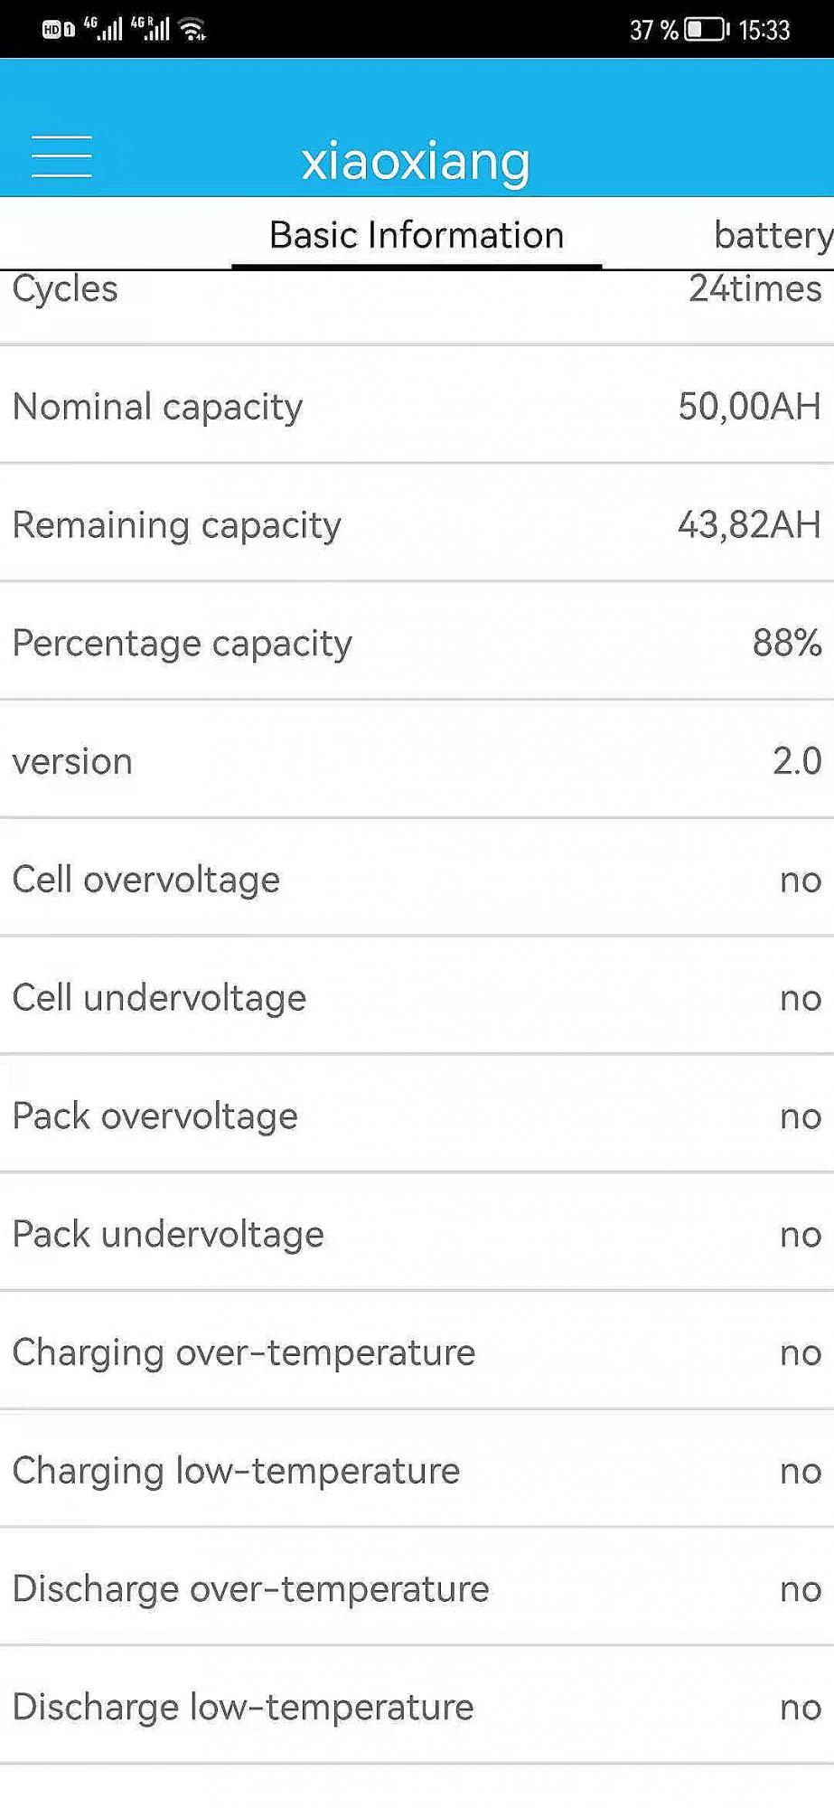The image size is (834, 1808).
Task: Select the version 2.0 row
Action: 417,760
